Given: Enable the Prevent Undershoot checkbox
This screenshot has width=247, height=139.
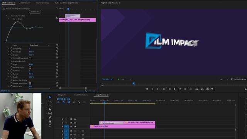Looking at the screenshot, I should point(30,58).
